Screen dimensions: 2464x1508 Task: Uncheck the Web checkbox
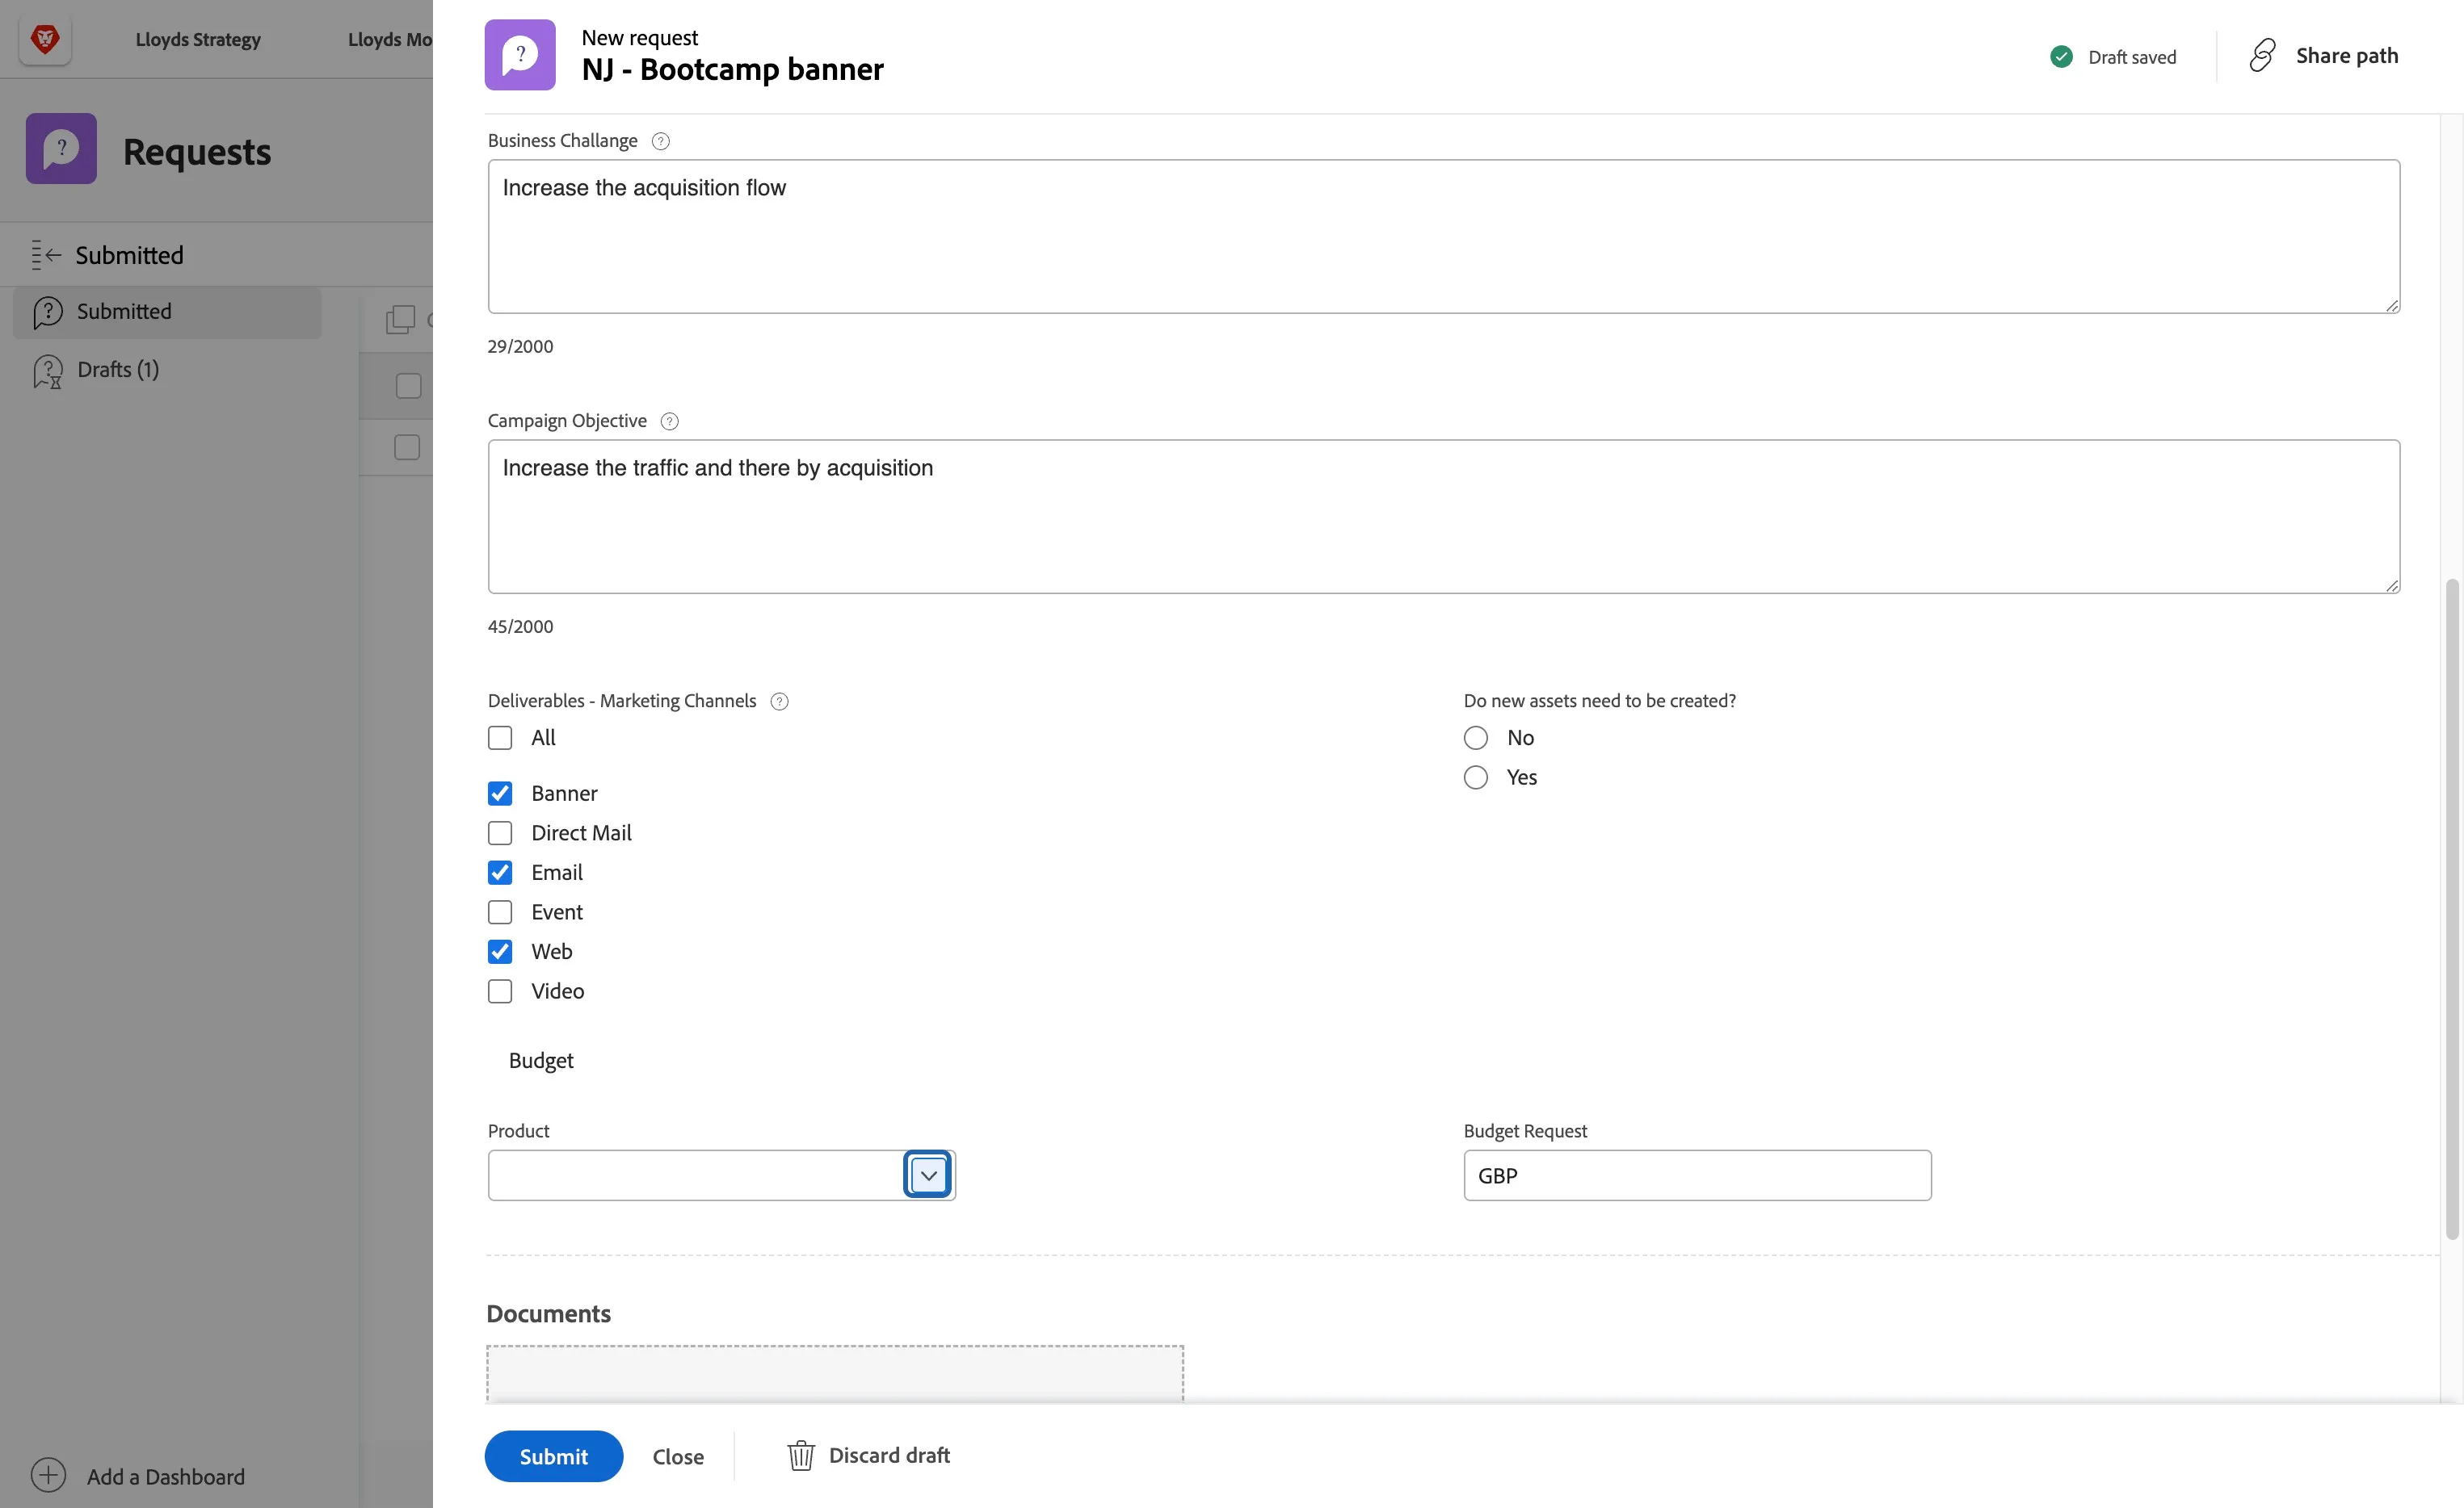(500, 953)
